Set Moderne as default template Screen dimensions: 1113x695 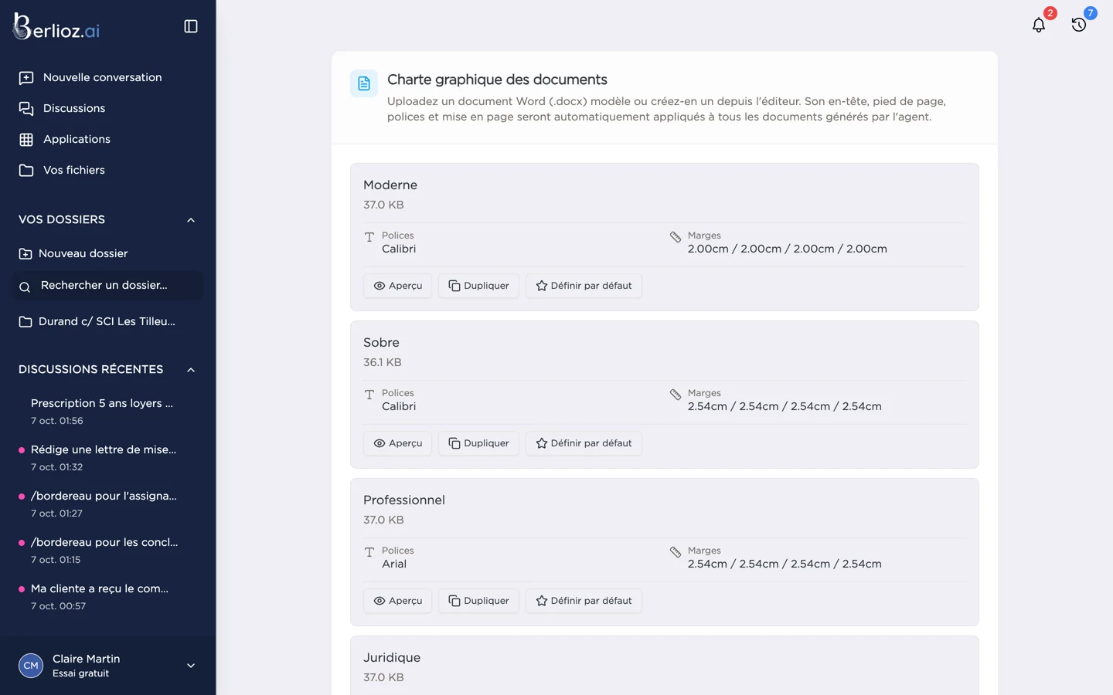[x=584, y=286]
